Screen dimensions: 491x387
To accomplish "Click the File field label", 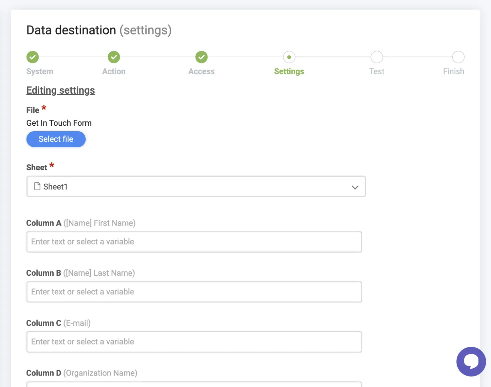I will point(33,110).
